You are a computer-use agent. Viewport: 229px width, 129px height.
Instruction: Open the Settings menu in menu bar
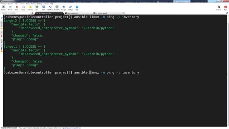(x=39, y=4)
